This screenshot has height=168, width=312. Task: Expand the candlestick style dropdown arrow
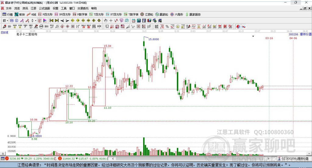point(35,21)
